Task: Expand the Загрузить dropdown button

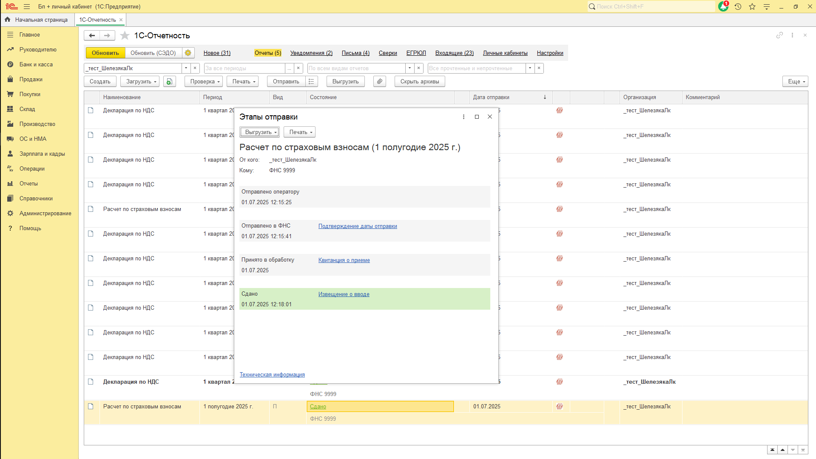Action: point(139,81)
